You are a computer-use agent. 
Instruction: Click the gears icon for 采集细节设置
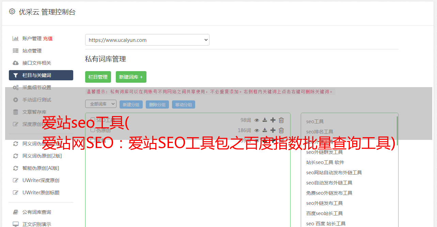[16, 87]
